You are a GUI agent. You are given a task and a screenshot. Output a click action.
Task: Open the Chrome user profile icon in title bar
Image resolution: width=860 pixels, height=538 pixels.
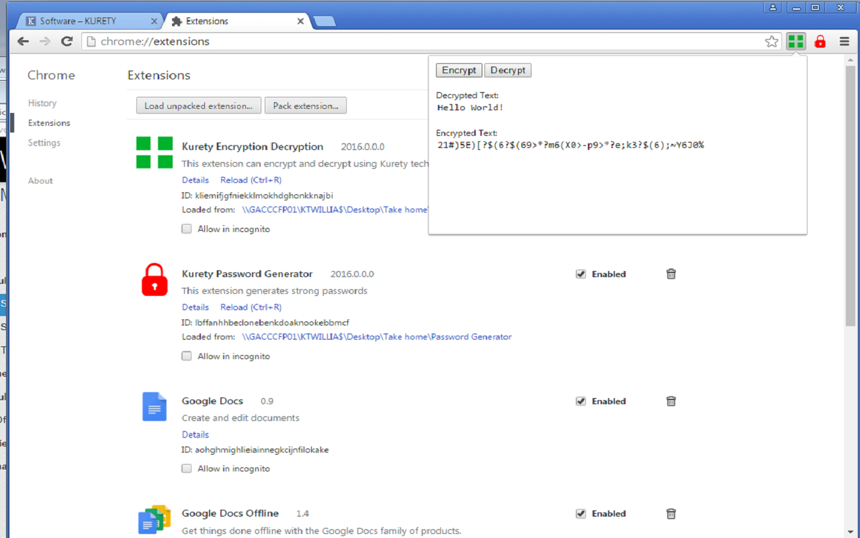773,7
